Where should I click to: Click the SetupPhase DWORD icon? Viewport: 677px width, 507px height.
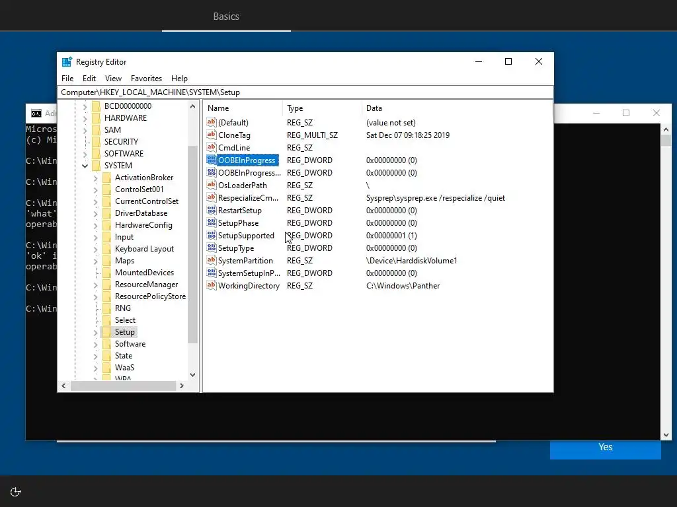click(211, 223)
